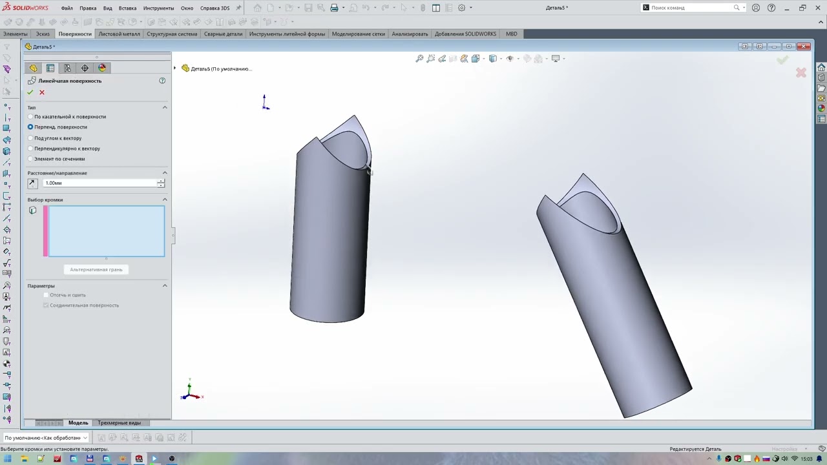Choose 'Перпендикулярно к вектору' radio option
The height and width of the screenshot is (465, 827).
point(64,149)
